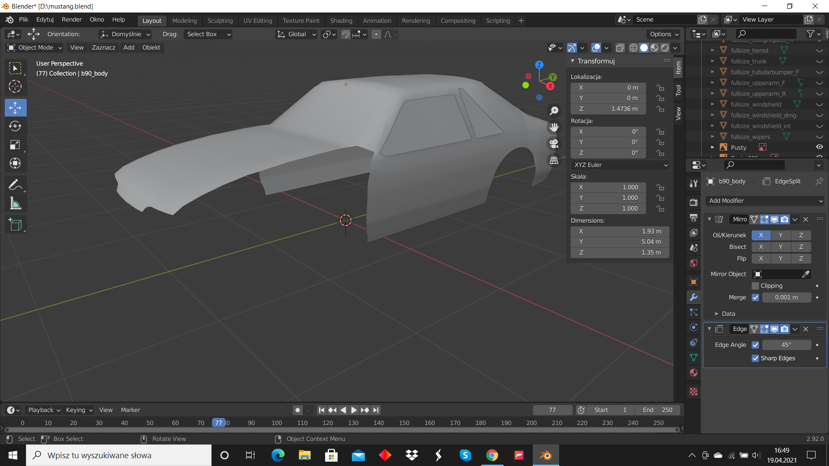829x466 pixels.
Task: Open the Options popover in the header
Action: pyautogui.click(x=664, y=34)
